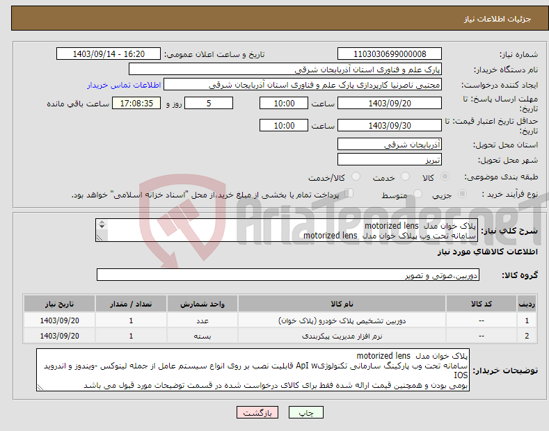549x431 pixels.
Task: Click the request creator name field
Action: tap(303, 85)
